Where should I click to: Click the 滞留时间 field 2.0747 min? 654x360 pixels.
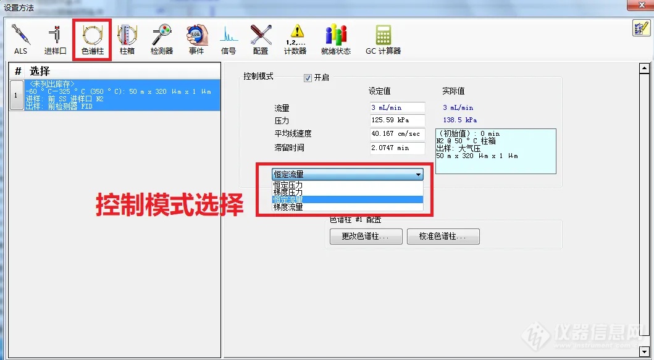[397, 148]
